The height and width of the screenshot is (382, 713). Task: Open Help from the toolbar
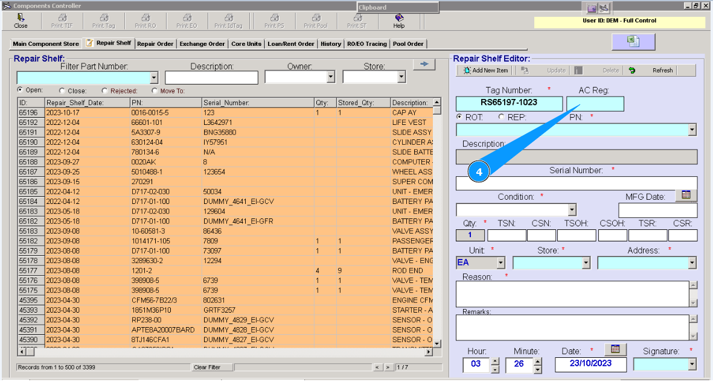point(398,21)
